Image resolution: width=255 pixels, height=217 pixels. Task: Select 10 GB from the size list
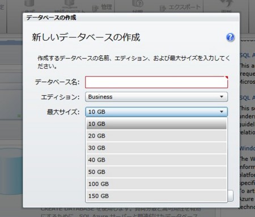tap(156, 124)
